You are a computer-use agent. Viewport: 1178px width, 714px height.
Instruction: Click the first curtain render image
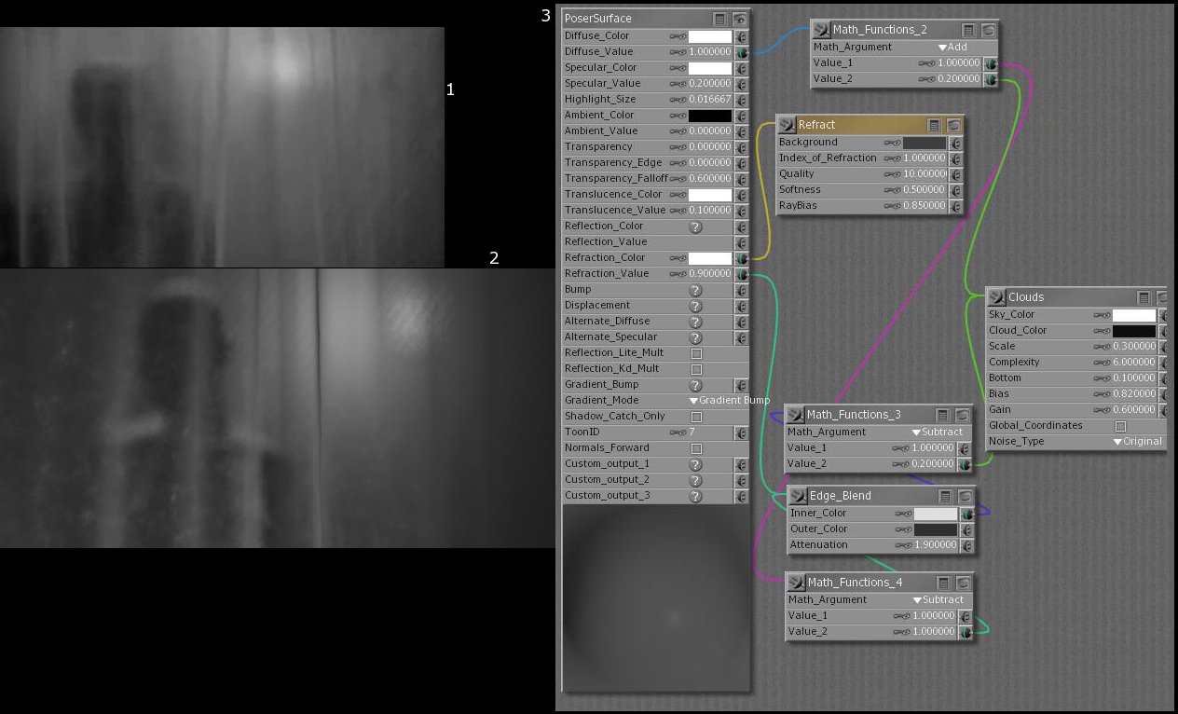pyautogui.click(x=222, y=147)
